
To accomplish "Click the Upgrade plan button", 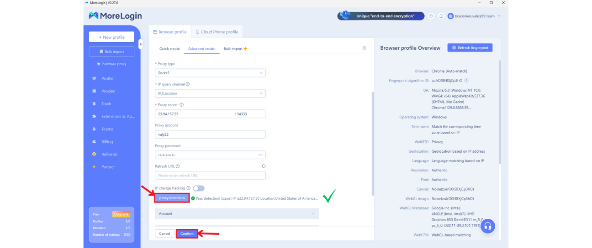I will [121, 214].
